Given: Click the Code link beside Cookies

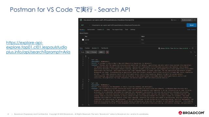Looking at the screenshot, I should coord(189,30).
